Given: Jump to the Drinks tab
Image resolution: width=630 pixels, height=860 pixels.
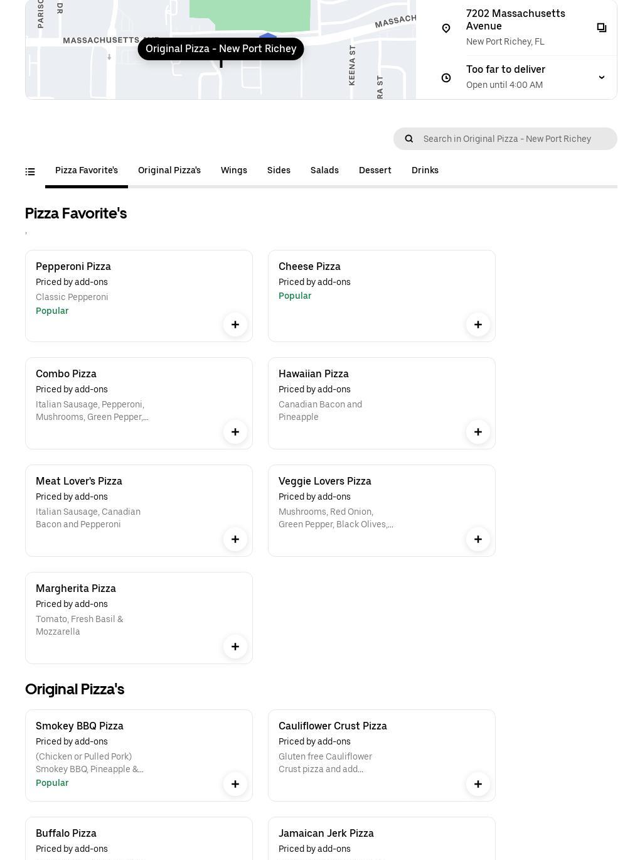Looking at the screenshot, I should tap(425, 171).
